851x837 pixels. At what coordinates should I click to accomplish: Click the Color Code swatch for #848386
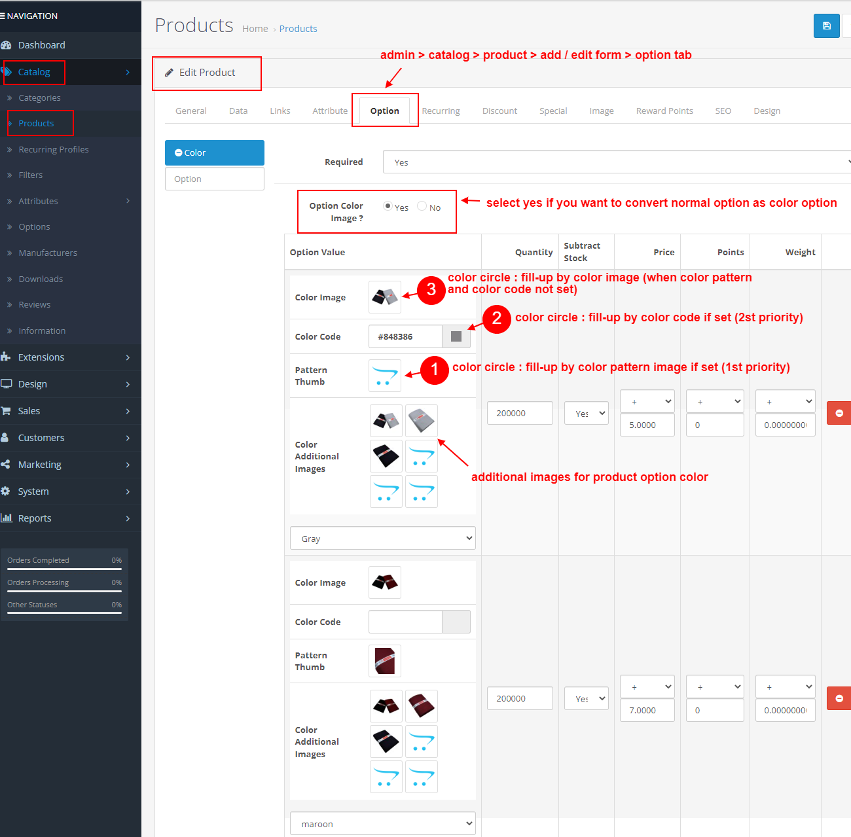click(x=456, y=336)
